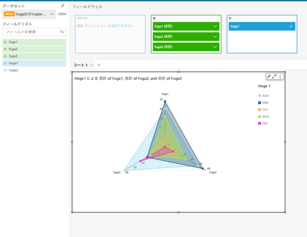
Task: Click the カテゴリ field well box
Action: click(x=110, y=34)
